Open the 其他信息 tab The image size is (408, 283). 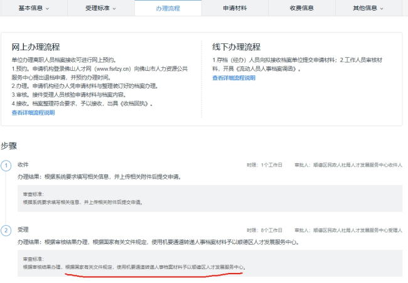[x=368, y=8]
